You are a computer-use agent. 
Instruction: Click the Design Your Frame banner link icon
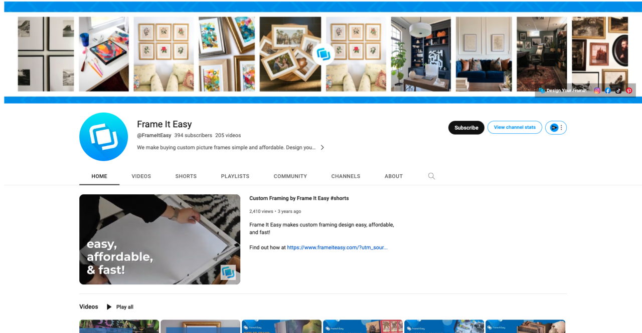(542, 91)
